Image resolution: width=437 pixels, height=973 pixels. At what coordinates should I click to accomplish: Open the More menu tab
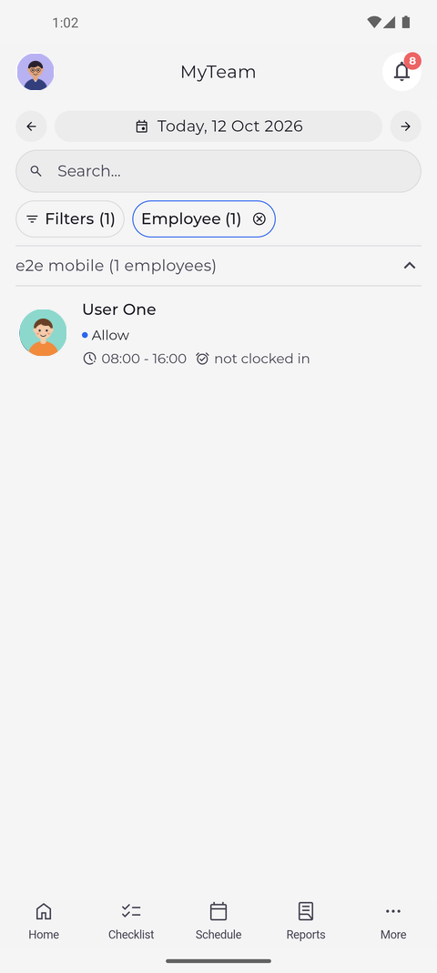click(393, 921)
